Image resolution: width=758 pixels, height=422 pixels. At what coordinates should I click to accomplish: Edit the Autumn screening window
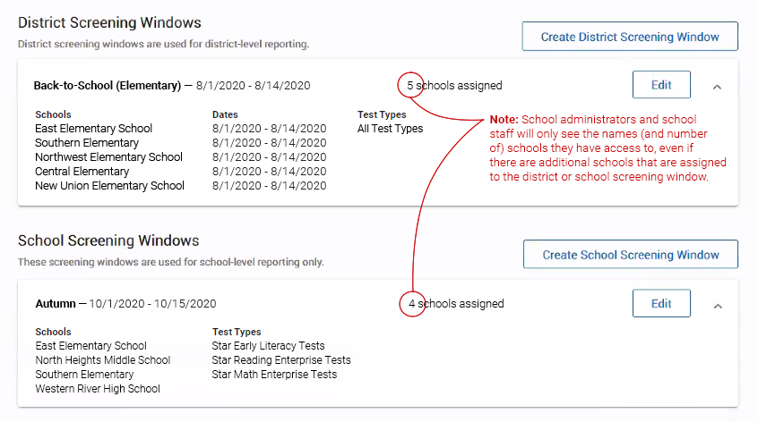point(661,303)
